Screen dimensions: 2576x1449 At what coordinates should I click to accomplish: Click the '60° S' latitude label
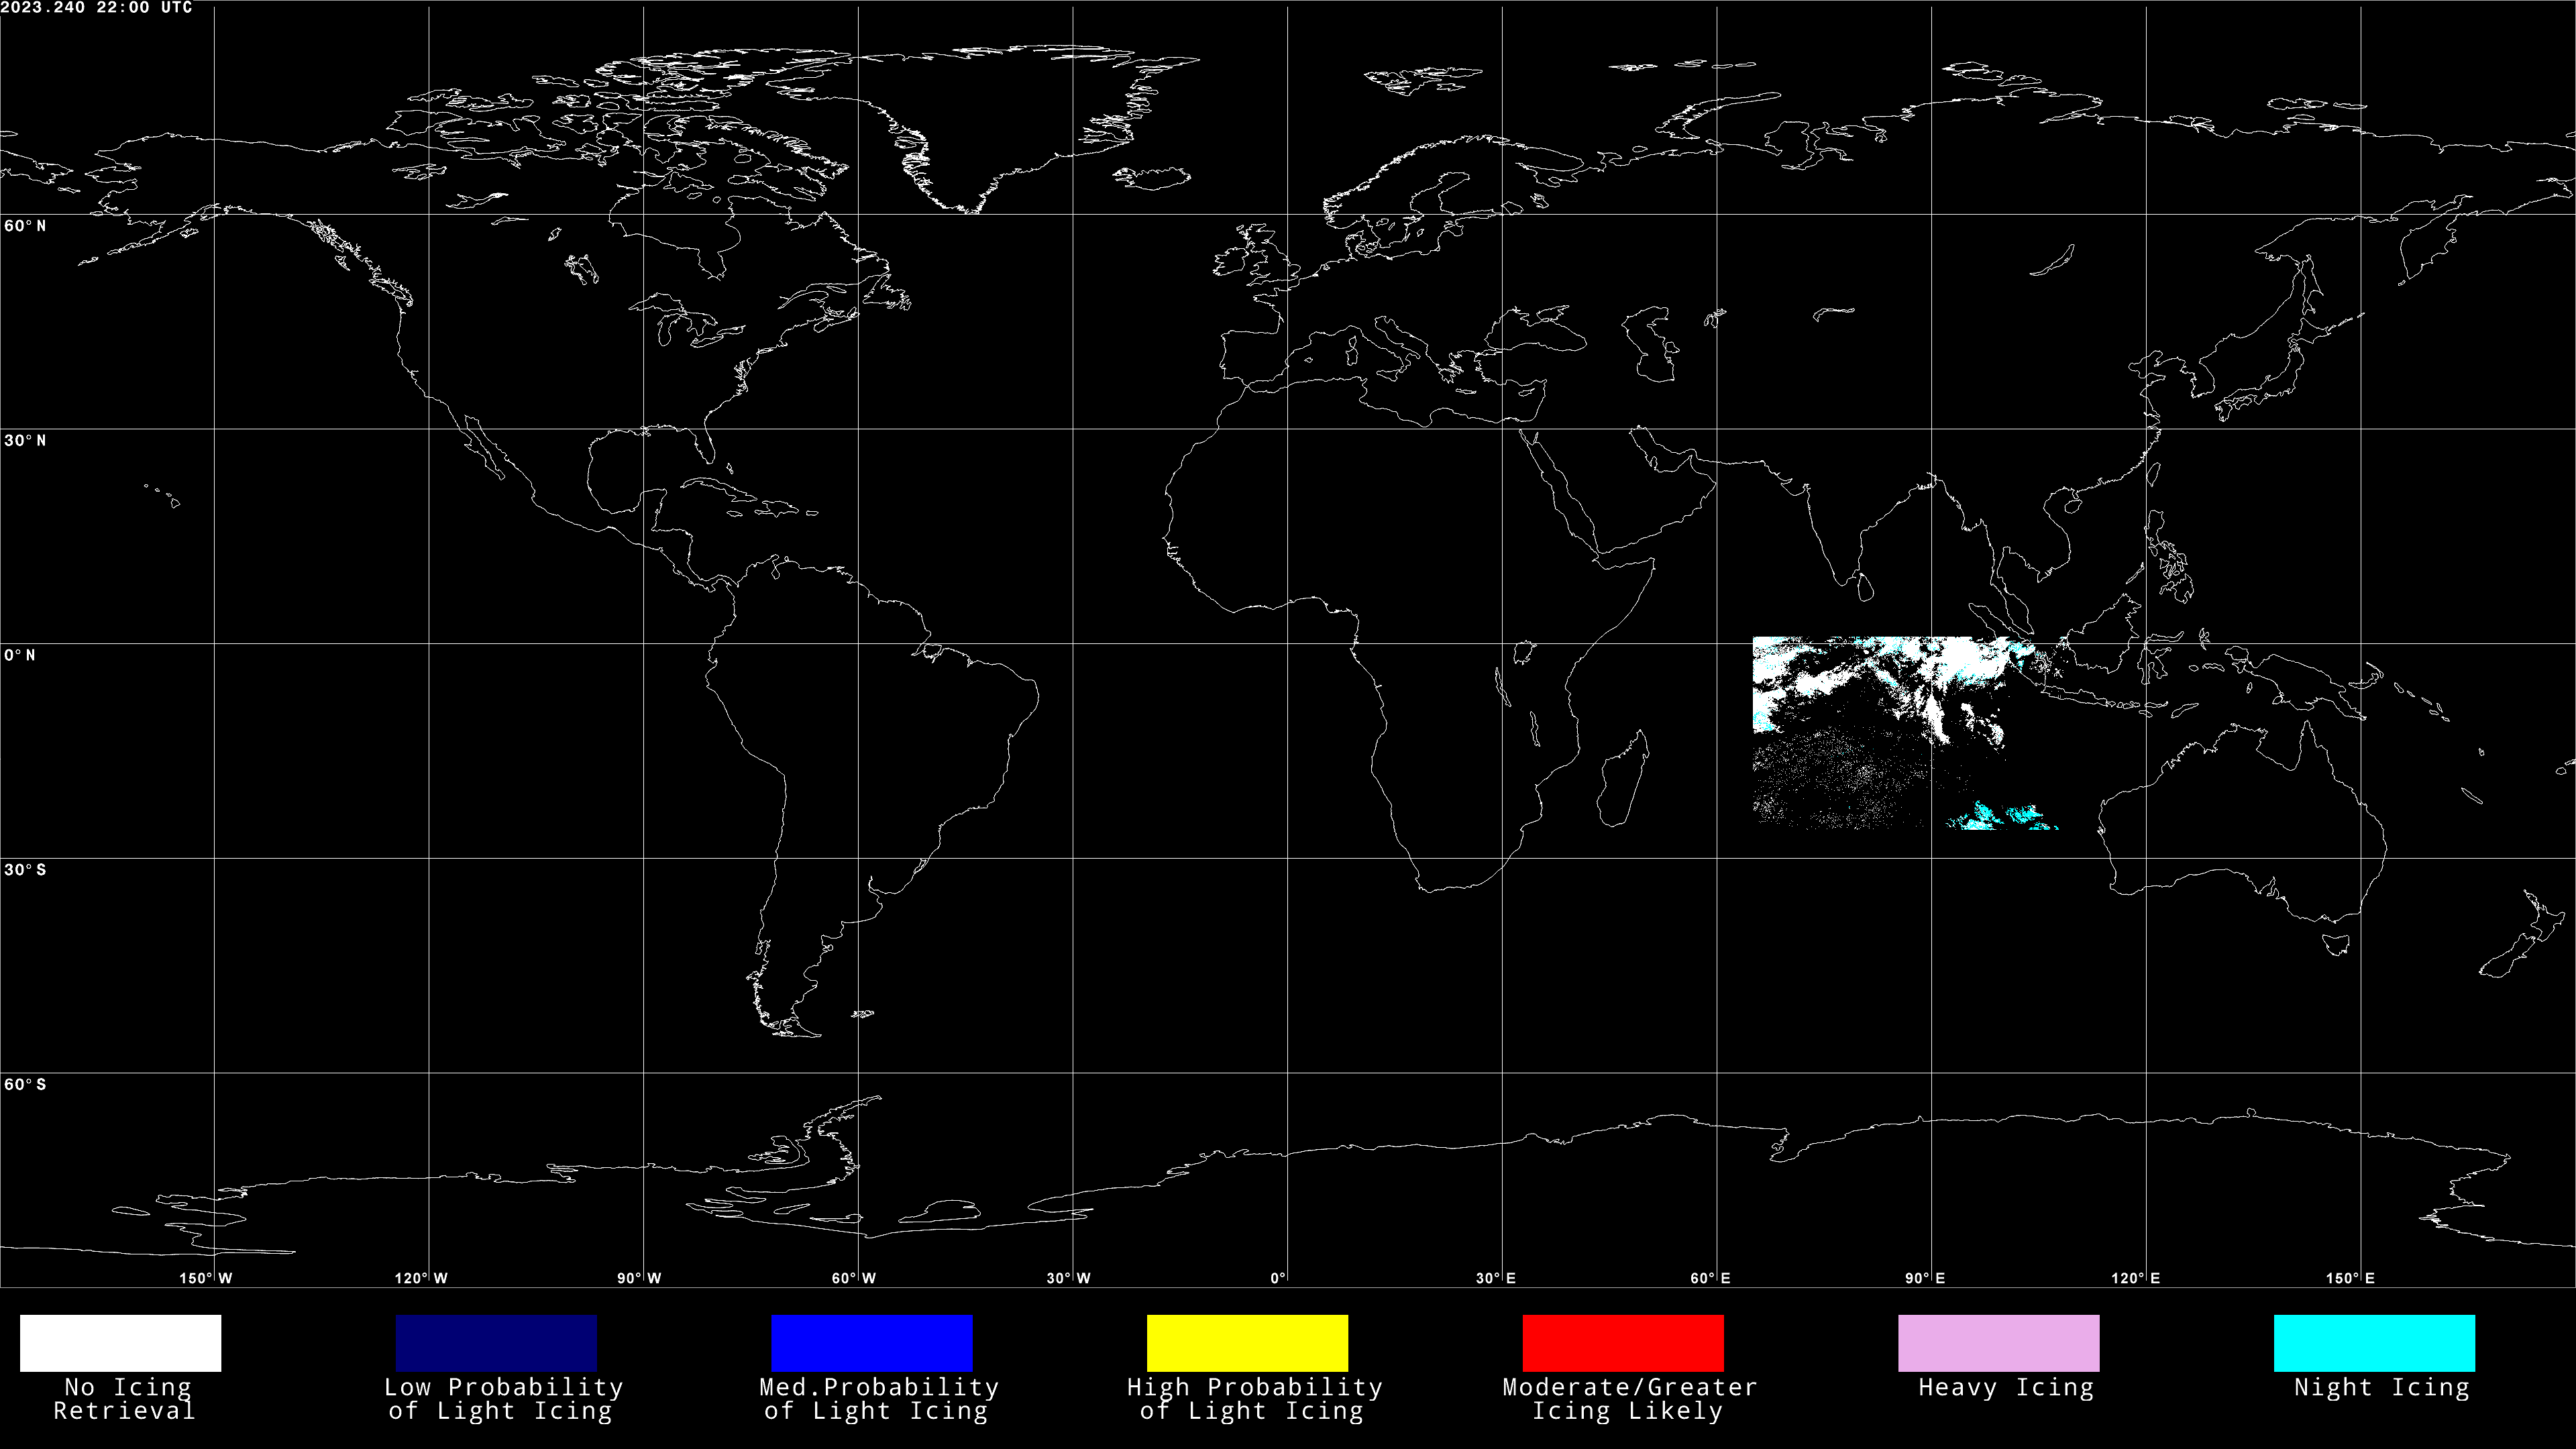point(25,1085)
